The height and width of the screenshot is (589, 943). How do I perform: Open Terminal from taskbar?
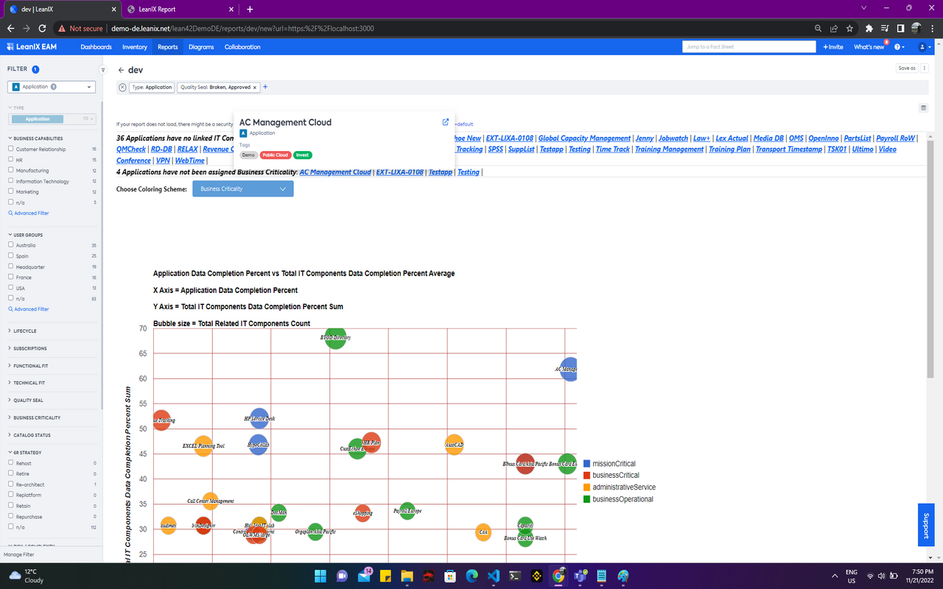pos(516,576)
